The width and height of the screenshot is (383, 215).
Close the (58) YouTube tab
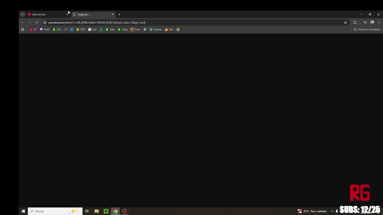67,14
